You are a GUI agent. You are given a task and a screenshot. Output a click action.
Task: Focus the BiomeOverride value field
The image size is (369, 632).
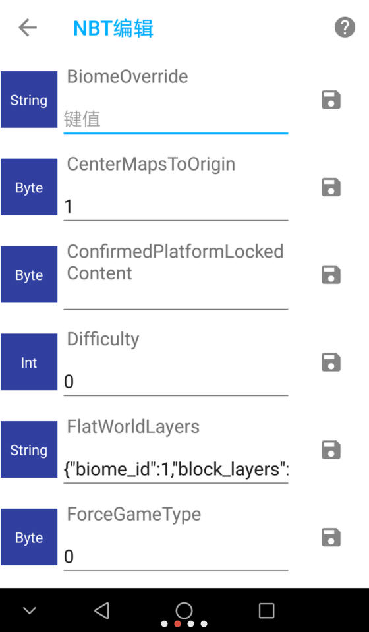(x=176, y=120)
